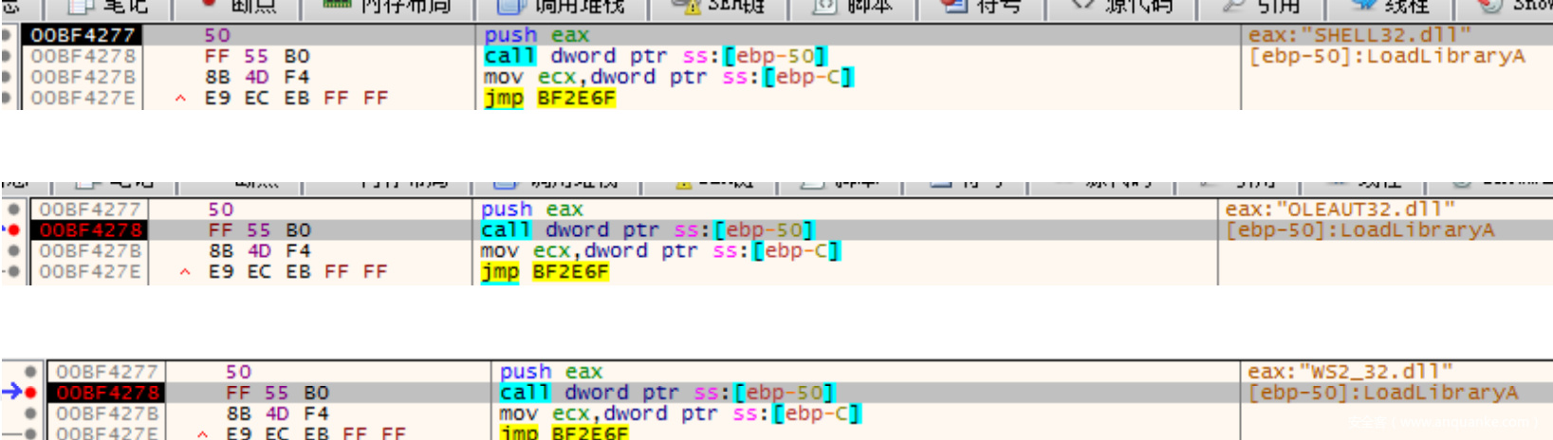Select address 00BF4277 in WS2_32 panel
This screenshot has height=440, width=1553.
point(106,372)
